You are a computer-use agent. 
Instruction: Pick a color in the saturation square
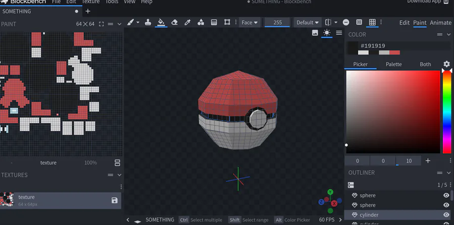click(393, 112)
